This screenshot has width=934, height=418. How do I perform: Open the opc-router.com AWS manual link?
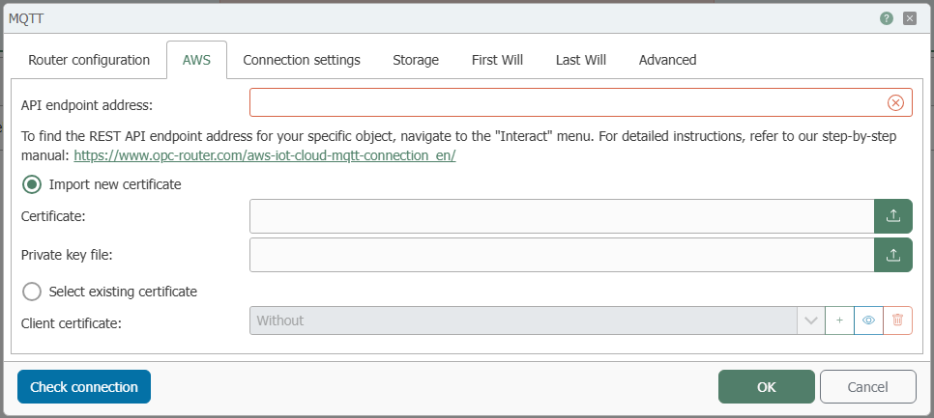(264, 154)
